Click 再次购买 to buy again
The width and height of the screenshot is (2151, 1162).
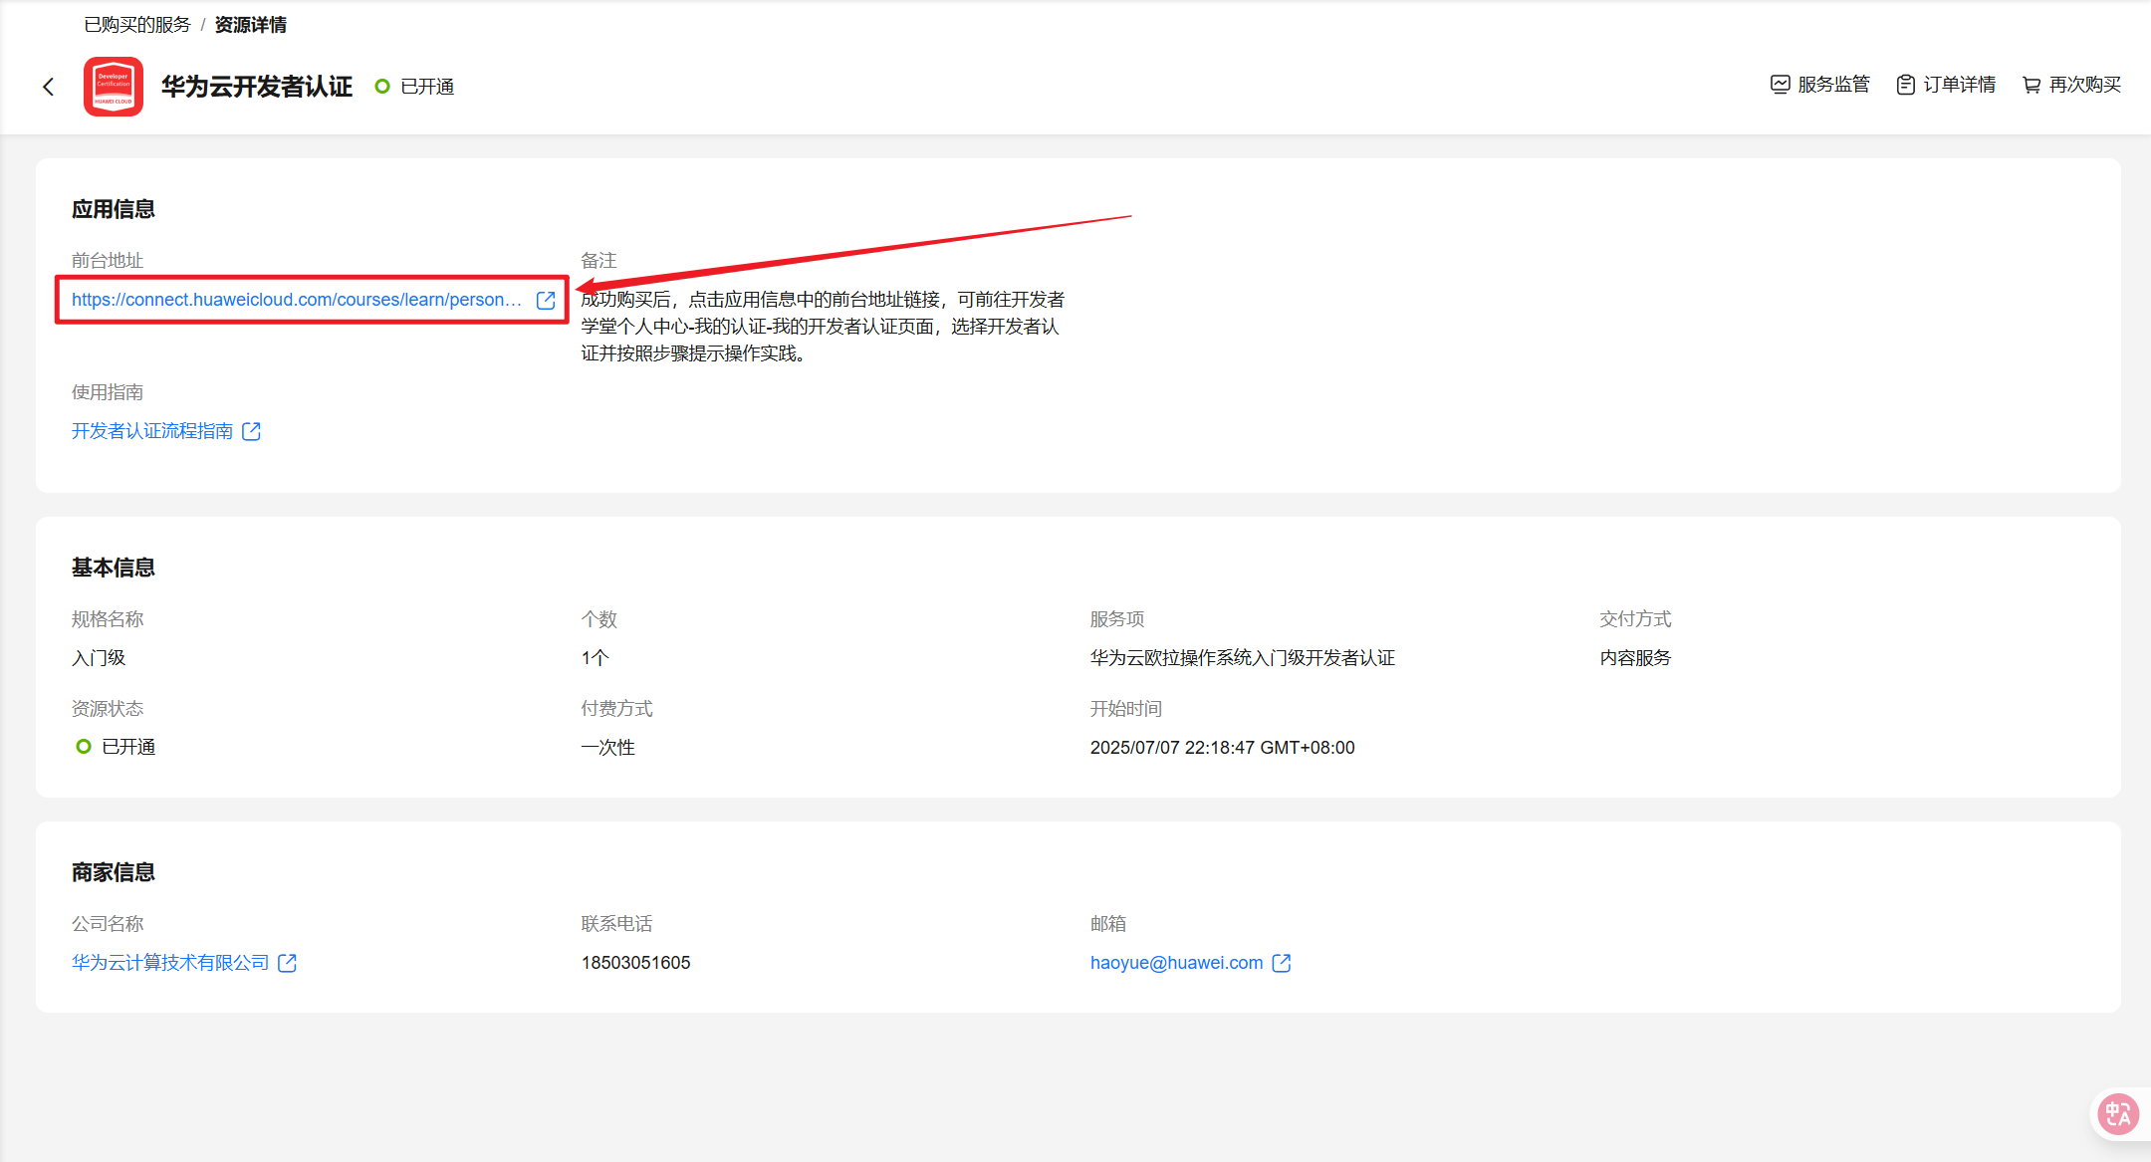(x=2071, y=85)
